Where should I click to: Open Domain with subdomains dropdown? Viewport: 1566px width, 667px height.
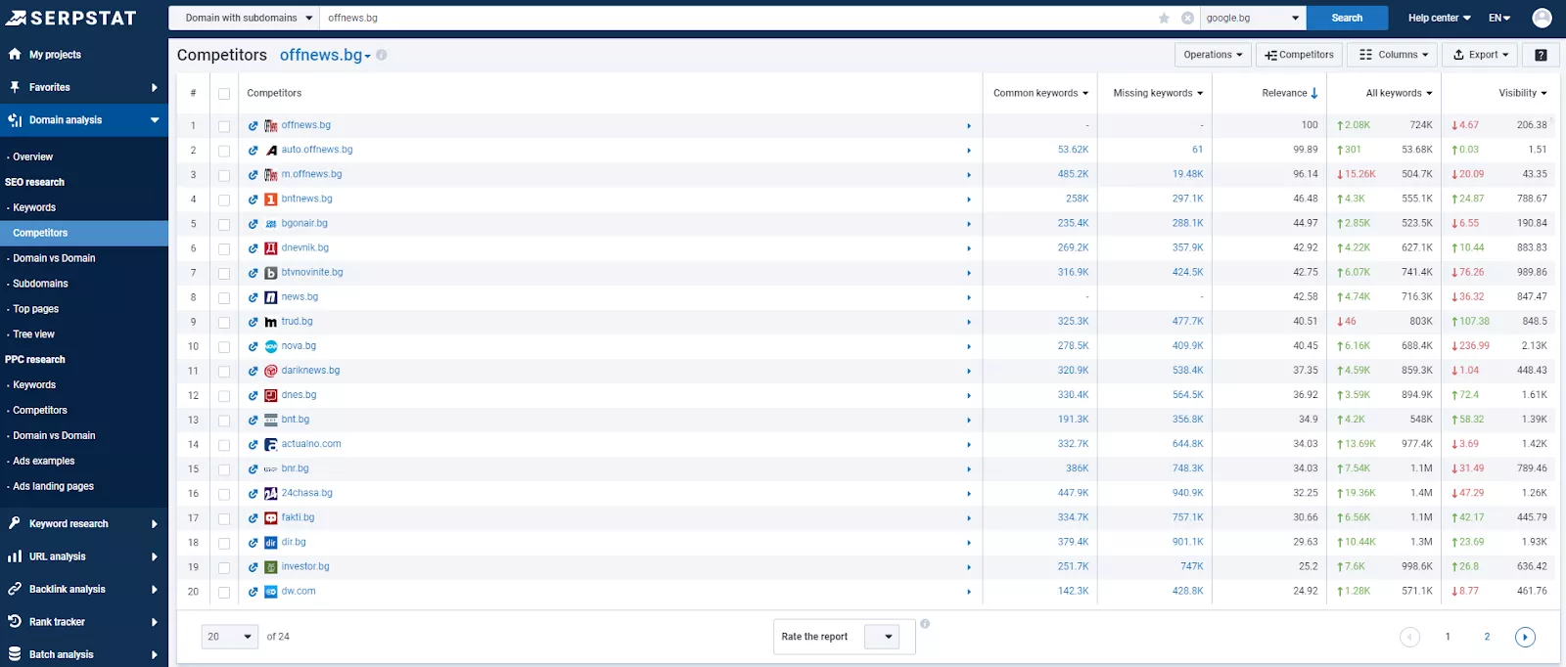pyautogui.click(x=244, y=18)
